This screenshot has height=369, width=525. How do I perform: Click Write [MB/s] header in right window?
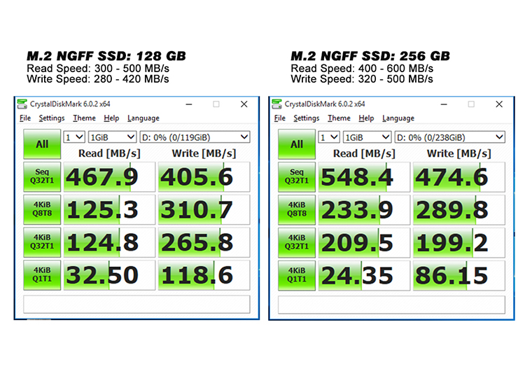[458, 153]
